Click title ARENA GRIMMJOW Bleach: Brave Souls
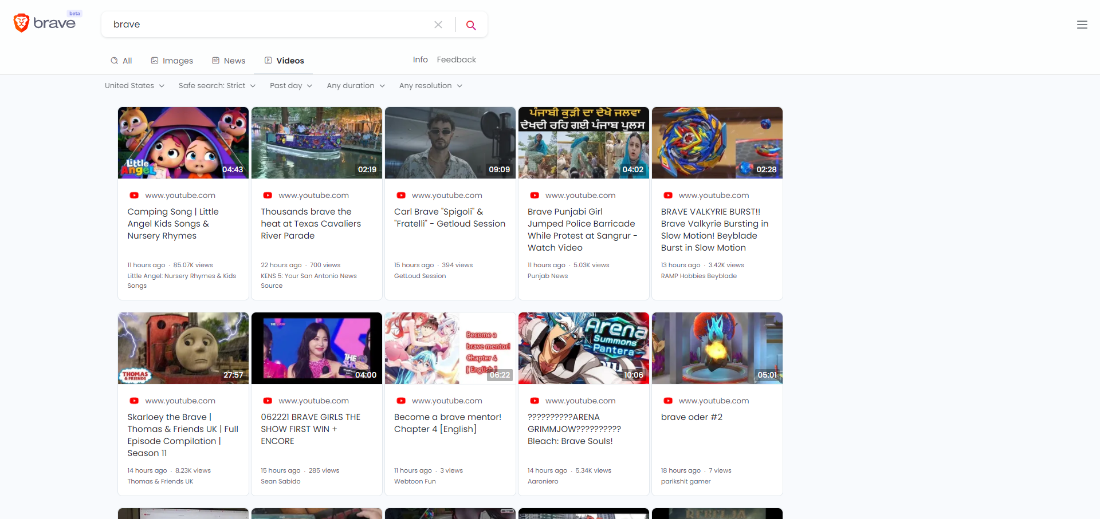1100x519 pixels. 574,429
